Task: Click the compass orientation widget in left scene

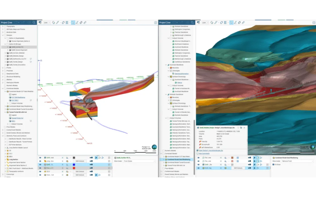Action: (154, 147)
